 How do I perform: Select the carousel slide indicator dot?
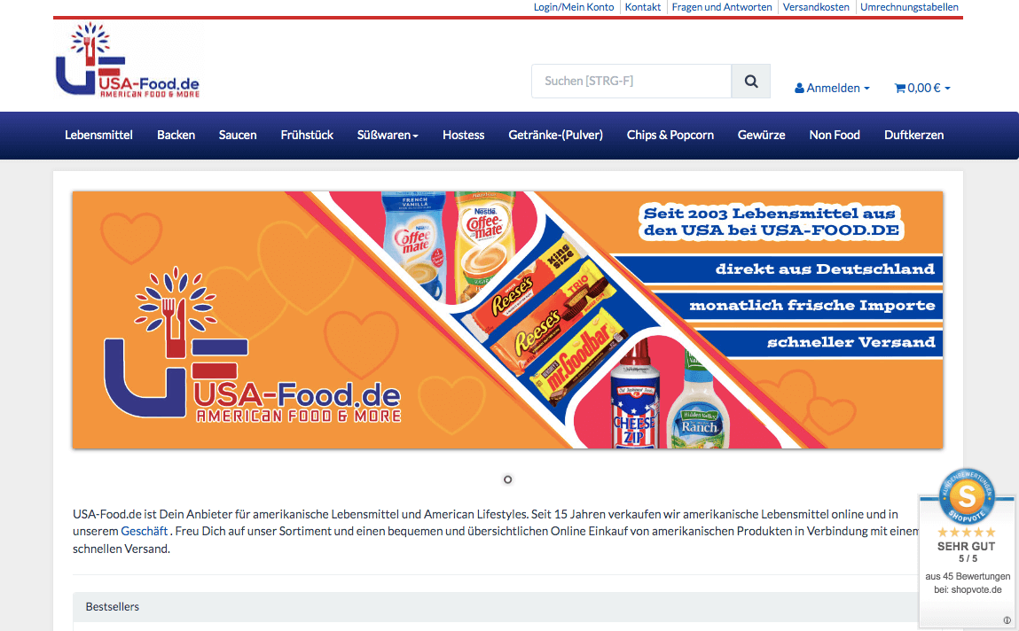coord(507,479)
